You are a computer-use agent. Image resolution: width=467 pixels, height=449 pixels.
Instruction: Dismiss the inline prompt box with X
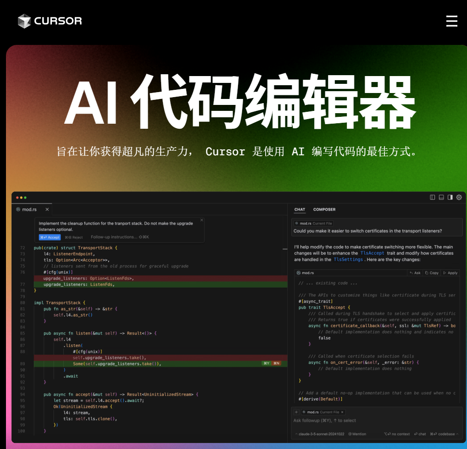(x=202, y=220)
